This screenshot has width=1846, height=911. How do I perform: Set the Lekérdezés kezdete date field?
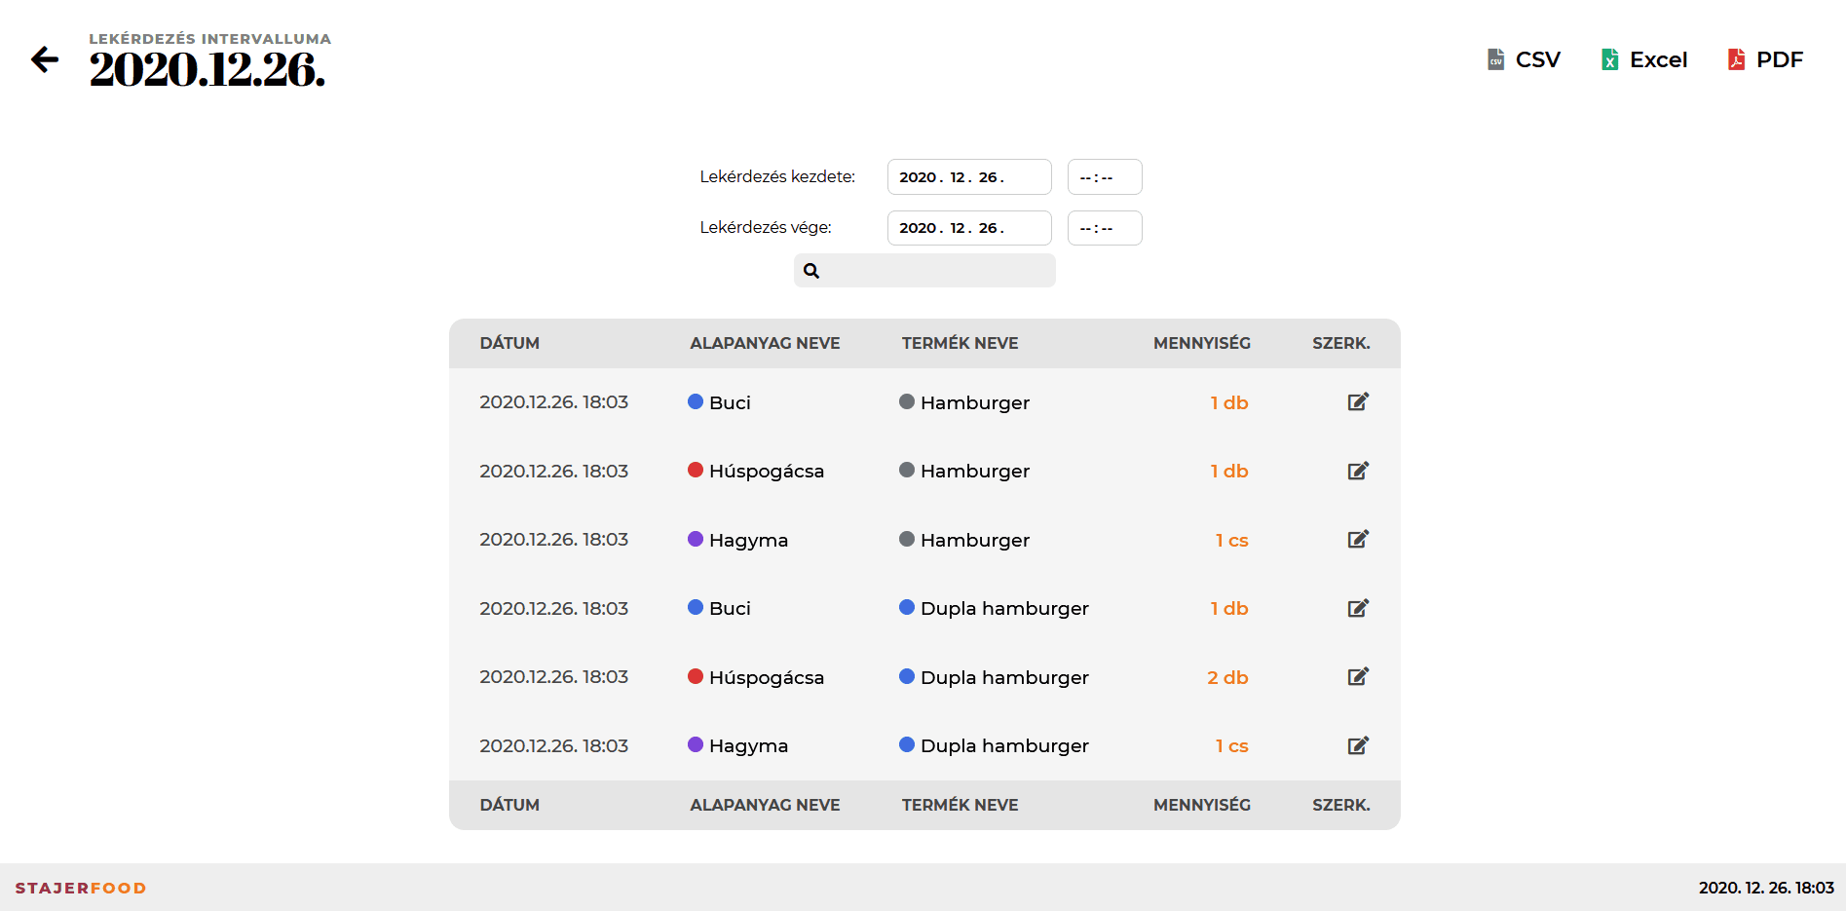coord(968,177)
